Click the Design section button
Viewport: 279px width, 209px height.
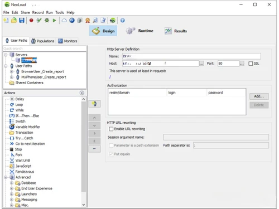pos(103,31)
